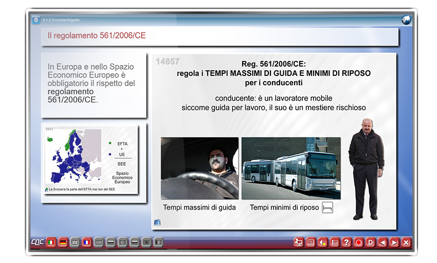This screenshot has height=263, width=437.
Task: Click the standing instructor figure
Action: pyautogui.click(x=366, y=169)
